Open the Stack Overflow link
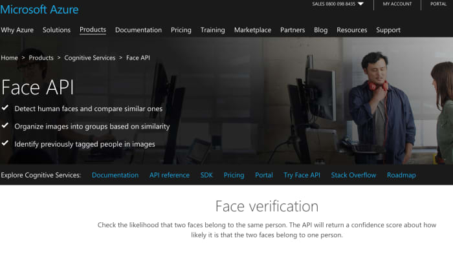 pyautogui.click(x=353, y=175)
